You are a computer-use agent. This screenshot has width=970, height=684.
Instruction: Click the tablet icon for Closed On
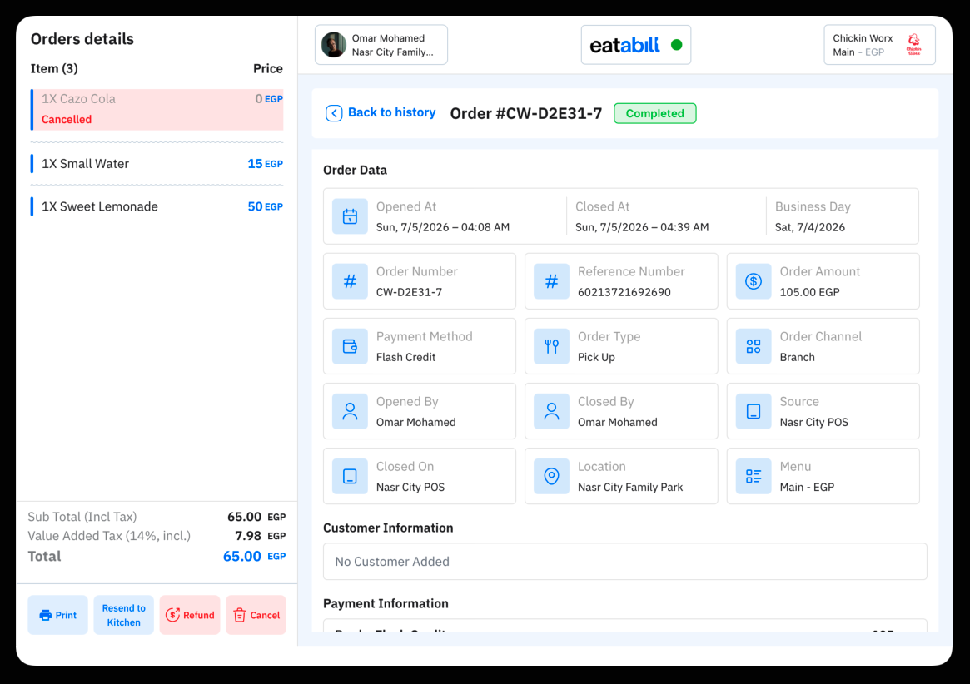tap(350, 476)
